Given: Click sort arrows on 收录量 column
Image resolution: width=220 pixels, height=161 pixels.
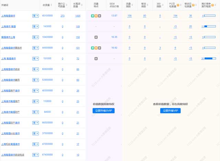Looking at the screenshot, I should coord(51,6).
